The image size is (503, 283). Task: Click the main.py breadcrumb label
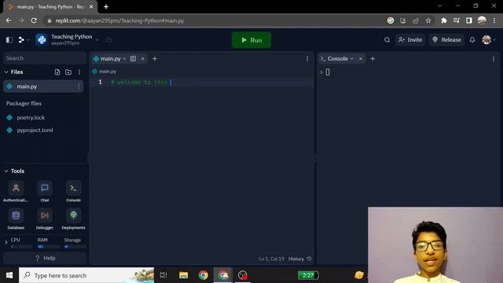[108, 72]
